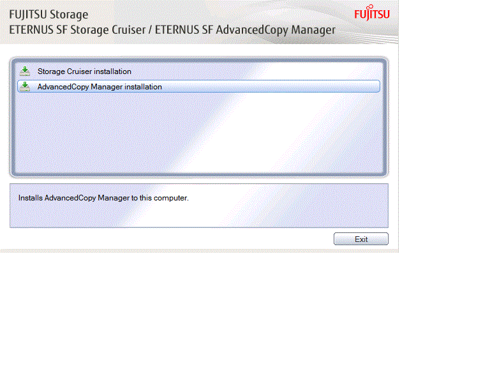The width and height of the screenshot is (490, 392).
Task: Click the 'ETERNUS SF Storage Cruiser / ETERNUS SF AdvancedCopy Manager' title
Action: (172, 30)
